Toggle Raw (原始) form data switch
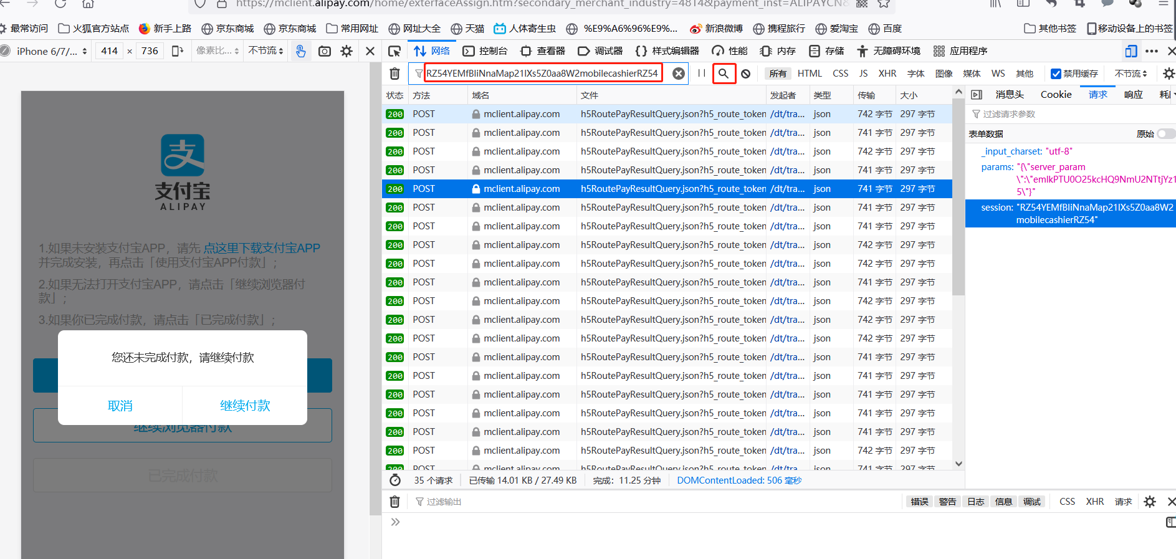 point(1166,134)
